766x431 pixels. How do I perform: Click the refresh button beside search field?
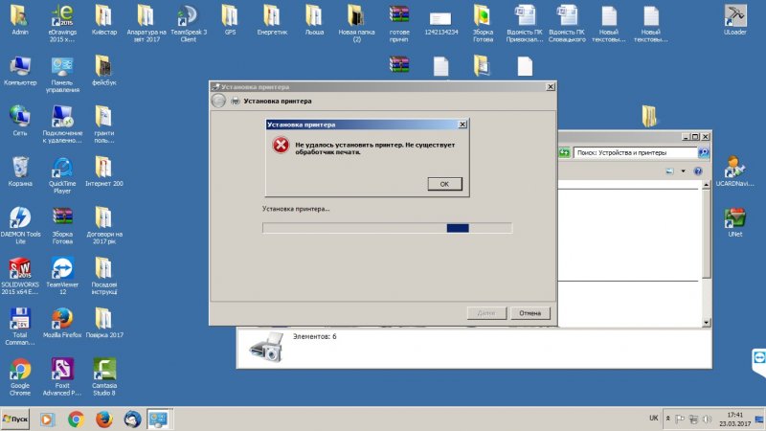coord(565,152)
